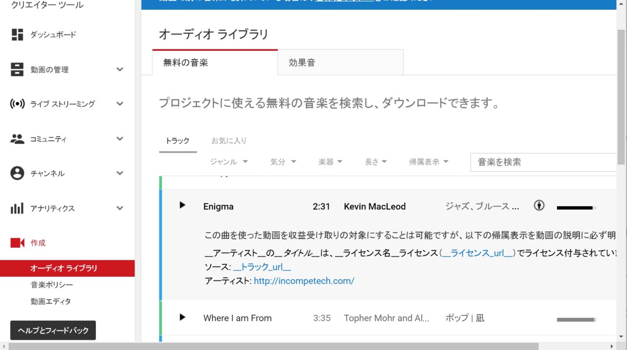Image resolution: width=627 pixels, height=350 pixels.
Task: Open the 気分 mood filter dropdown
Action: coord(283,162)
